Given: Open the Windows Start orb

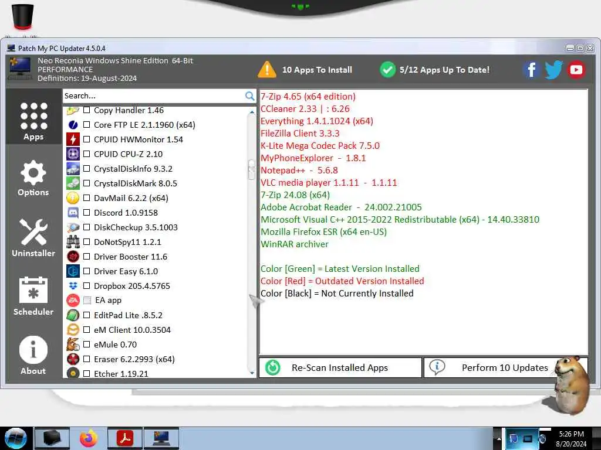Looking at the screenshot, I should click(x=16, y=438).
